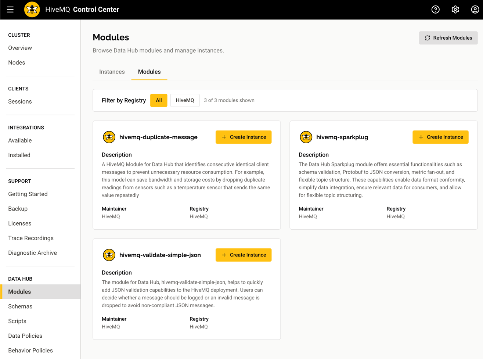Image resolution: width=483 pixels, height=359 pixels.
Task: Create an instance of hivemq-sparkplug
Action: click(440, 137)
